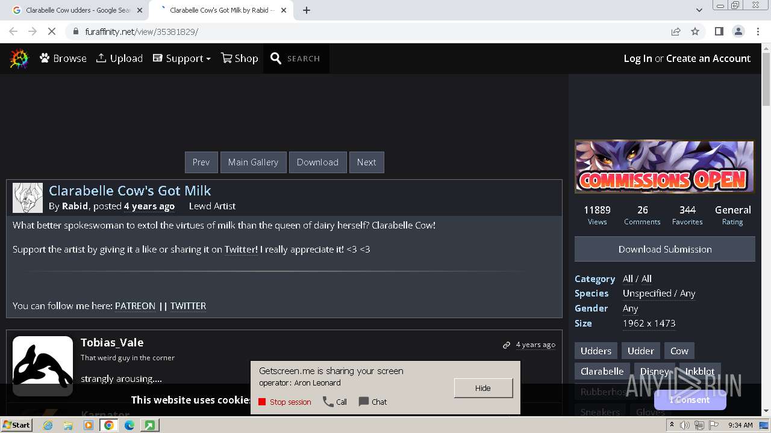Select the Udder tag
Viewport: 771px width, 433px height.
tap(641, 351)
